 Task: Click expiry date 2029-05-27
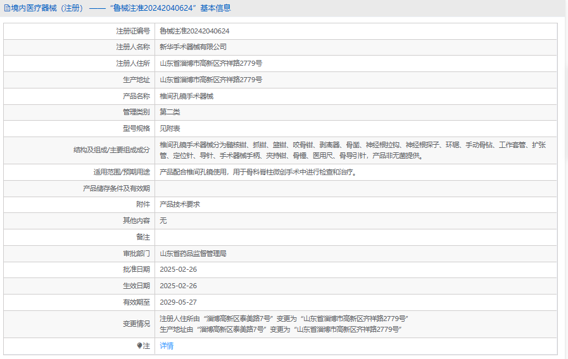tap(178, 302)
